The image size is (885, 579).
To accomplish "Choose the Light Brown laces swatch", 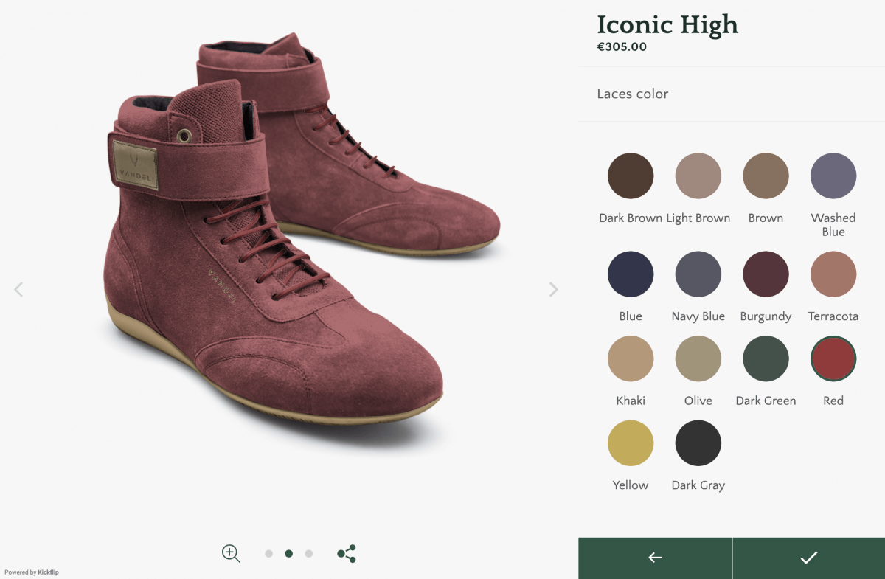I will 698,176.
